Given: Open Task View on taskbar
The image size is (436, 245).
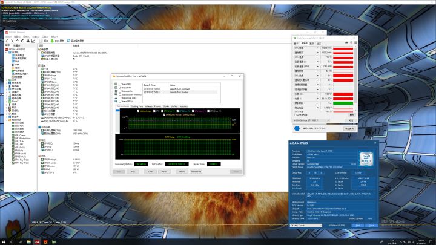Looking at the screenshot, I should click(x=20, y=242).
